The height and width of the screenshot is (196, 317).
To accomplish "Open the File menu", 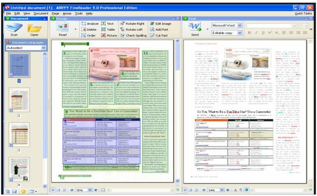I will click(9, 14).
